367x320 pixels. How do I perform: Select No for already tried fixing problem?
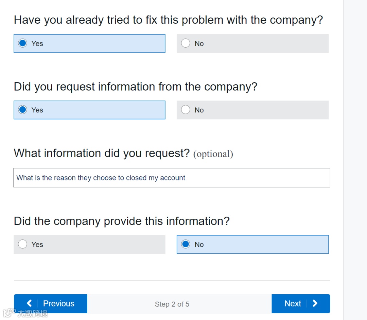pos(186,43)
